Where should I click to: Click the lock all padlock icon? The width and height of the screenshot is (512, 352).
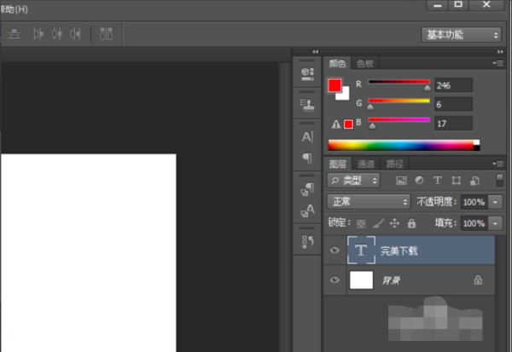(411, 223)
